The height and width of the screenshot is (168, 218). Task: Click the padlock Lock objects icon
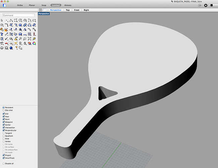click(x=25, y=43)
